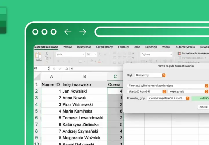
Task: Click the Cut scissors icon
Action: tap(47, 54)
